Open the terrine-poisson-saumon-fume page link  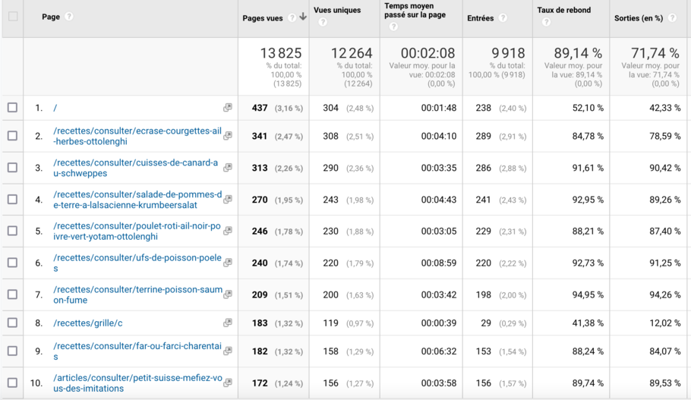tap(137, 294)
